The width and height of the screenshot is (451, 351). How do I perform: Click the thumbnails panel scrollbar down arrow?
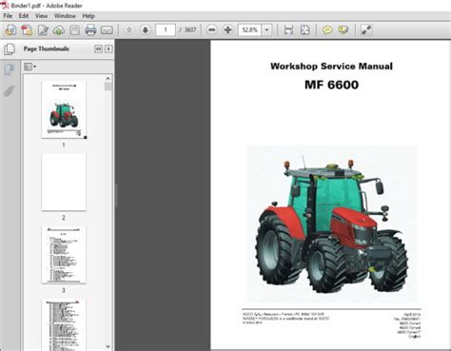[x=108, y=346]
